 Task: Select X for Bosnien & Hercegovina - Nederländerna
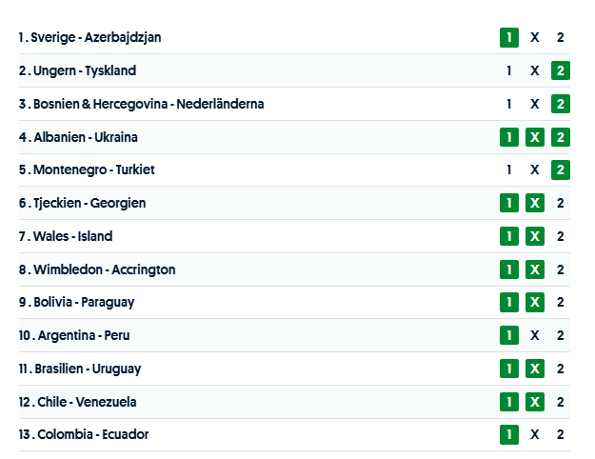point(535,104)
